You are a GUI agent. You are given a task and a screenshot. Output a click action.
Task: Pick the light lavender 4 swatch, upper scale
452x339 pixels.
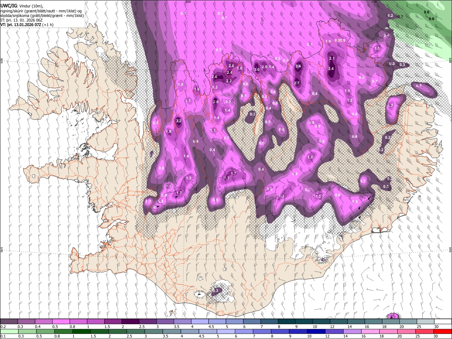coord(200,322)
